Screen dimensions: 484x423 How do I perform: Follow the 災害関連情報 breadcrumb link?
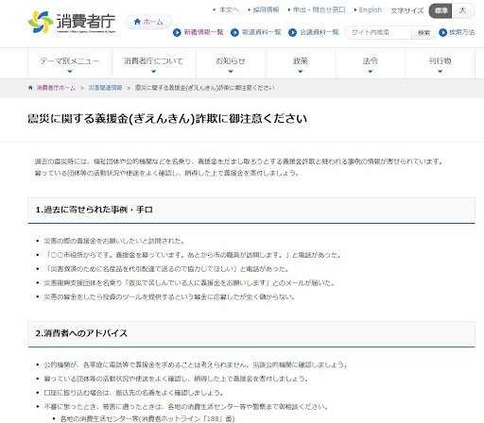tap(105, 88)
